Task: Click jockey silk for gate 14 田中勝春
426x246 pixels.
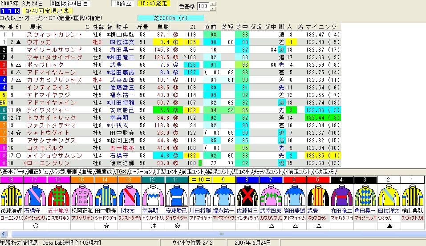Action: (x=106, y=195)
